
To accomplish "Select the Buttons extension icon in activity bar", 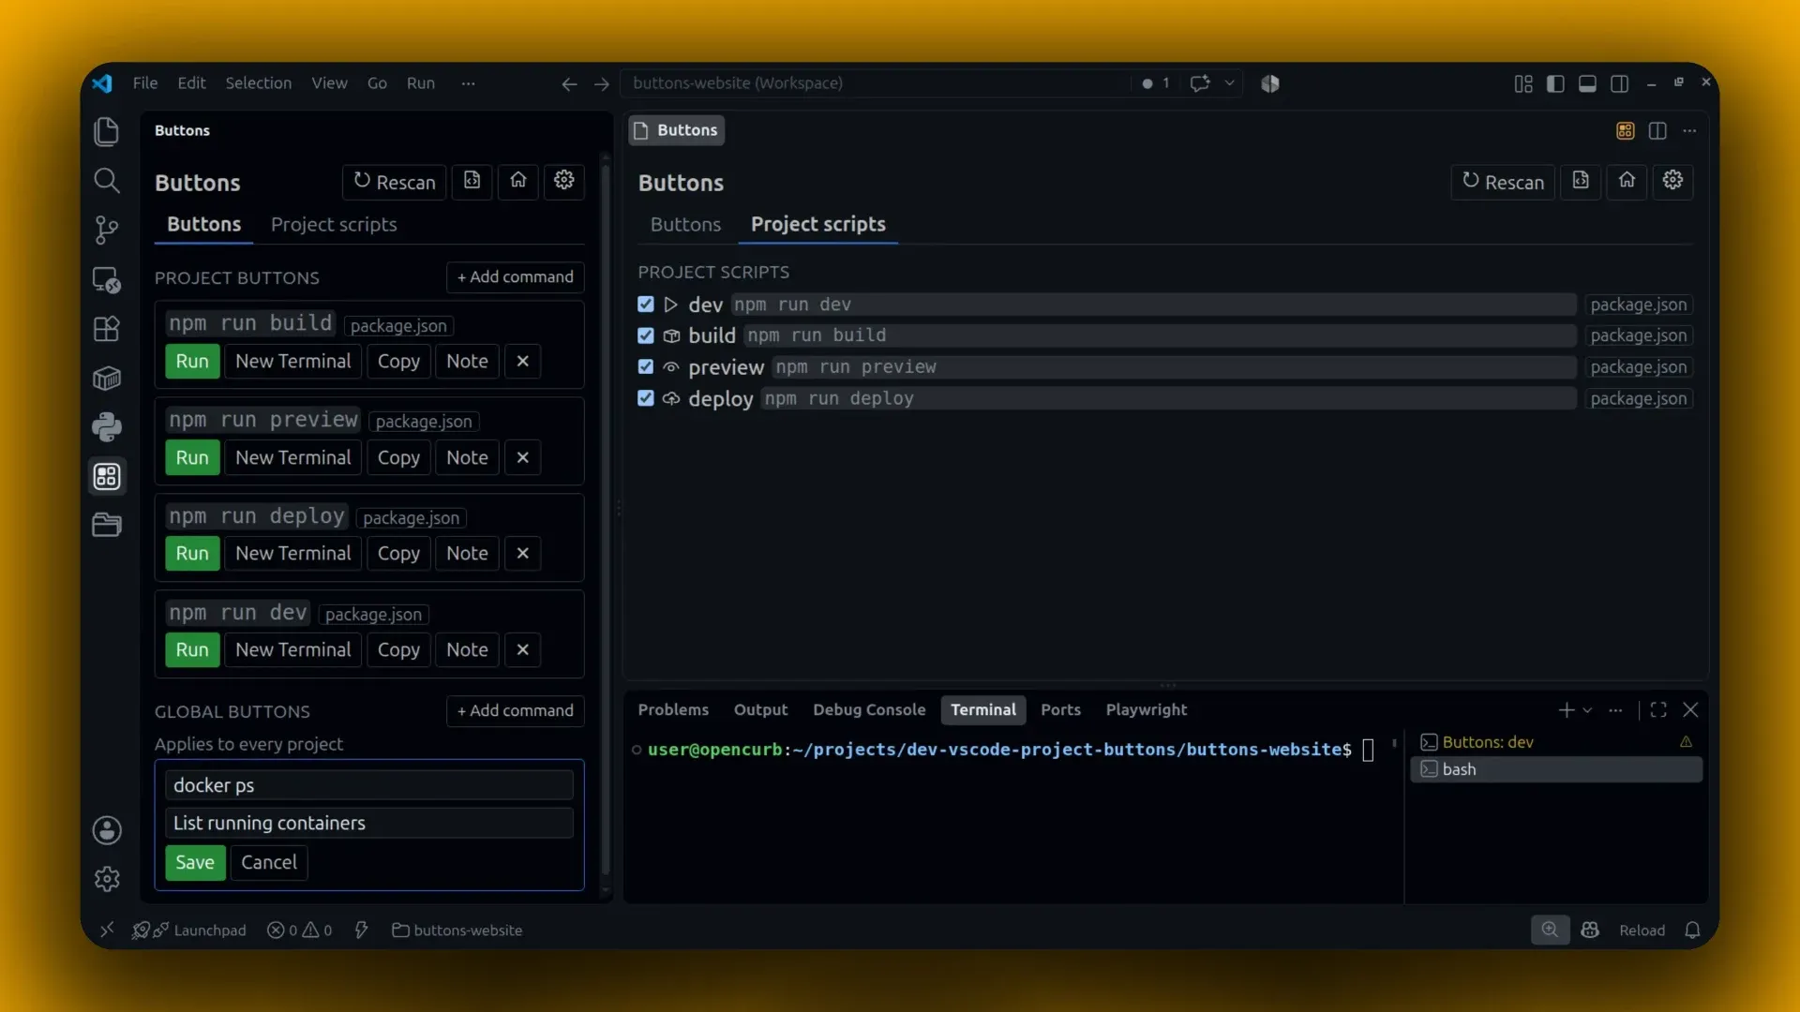I will pos(107,476).
